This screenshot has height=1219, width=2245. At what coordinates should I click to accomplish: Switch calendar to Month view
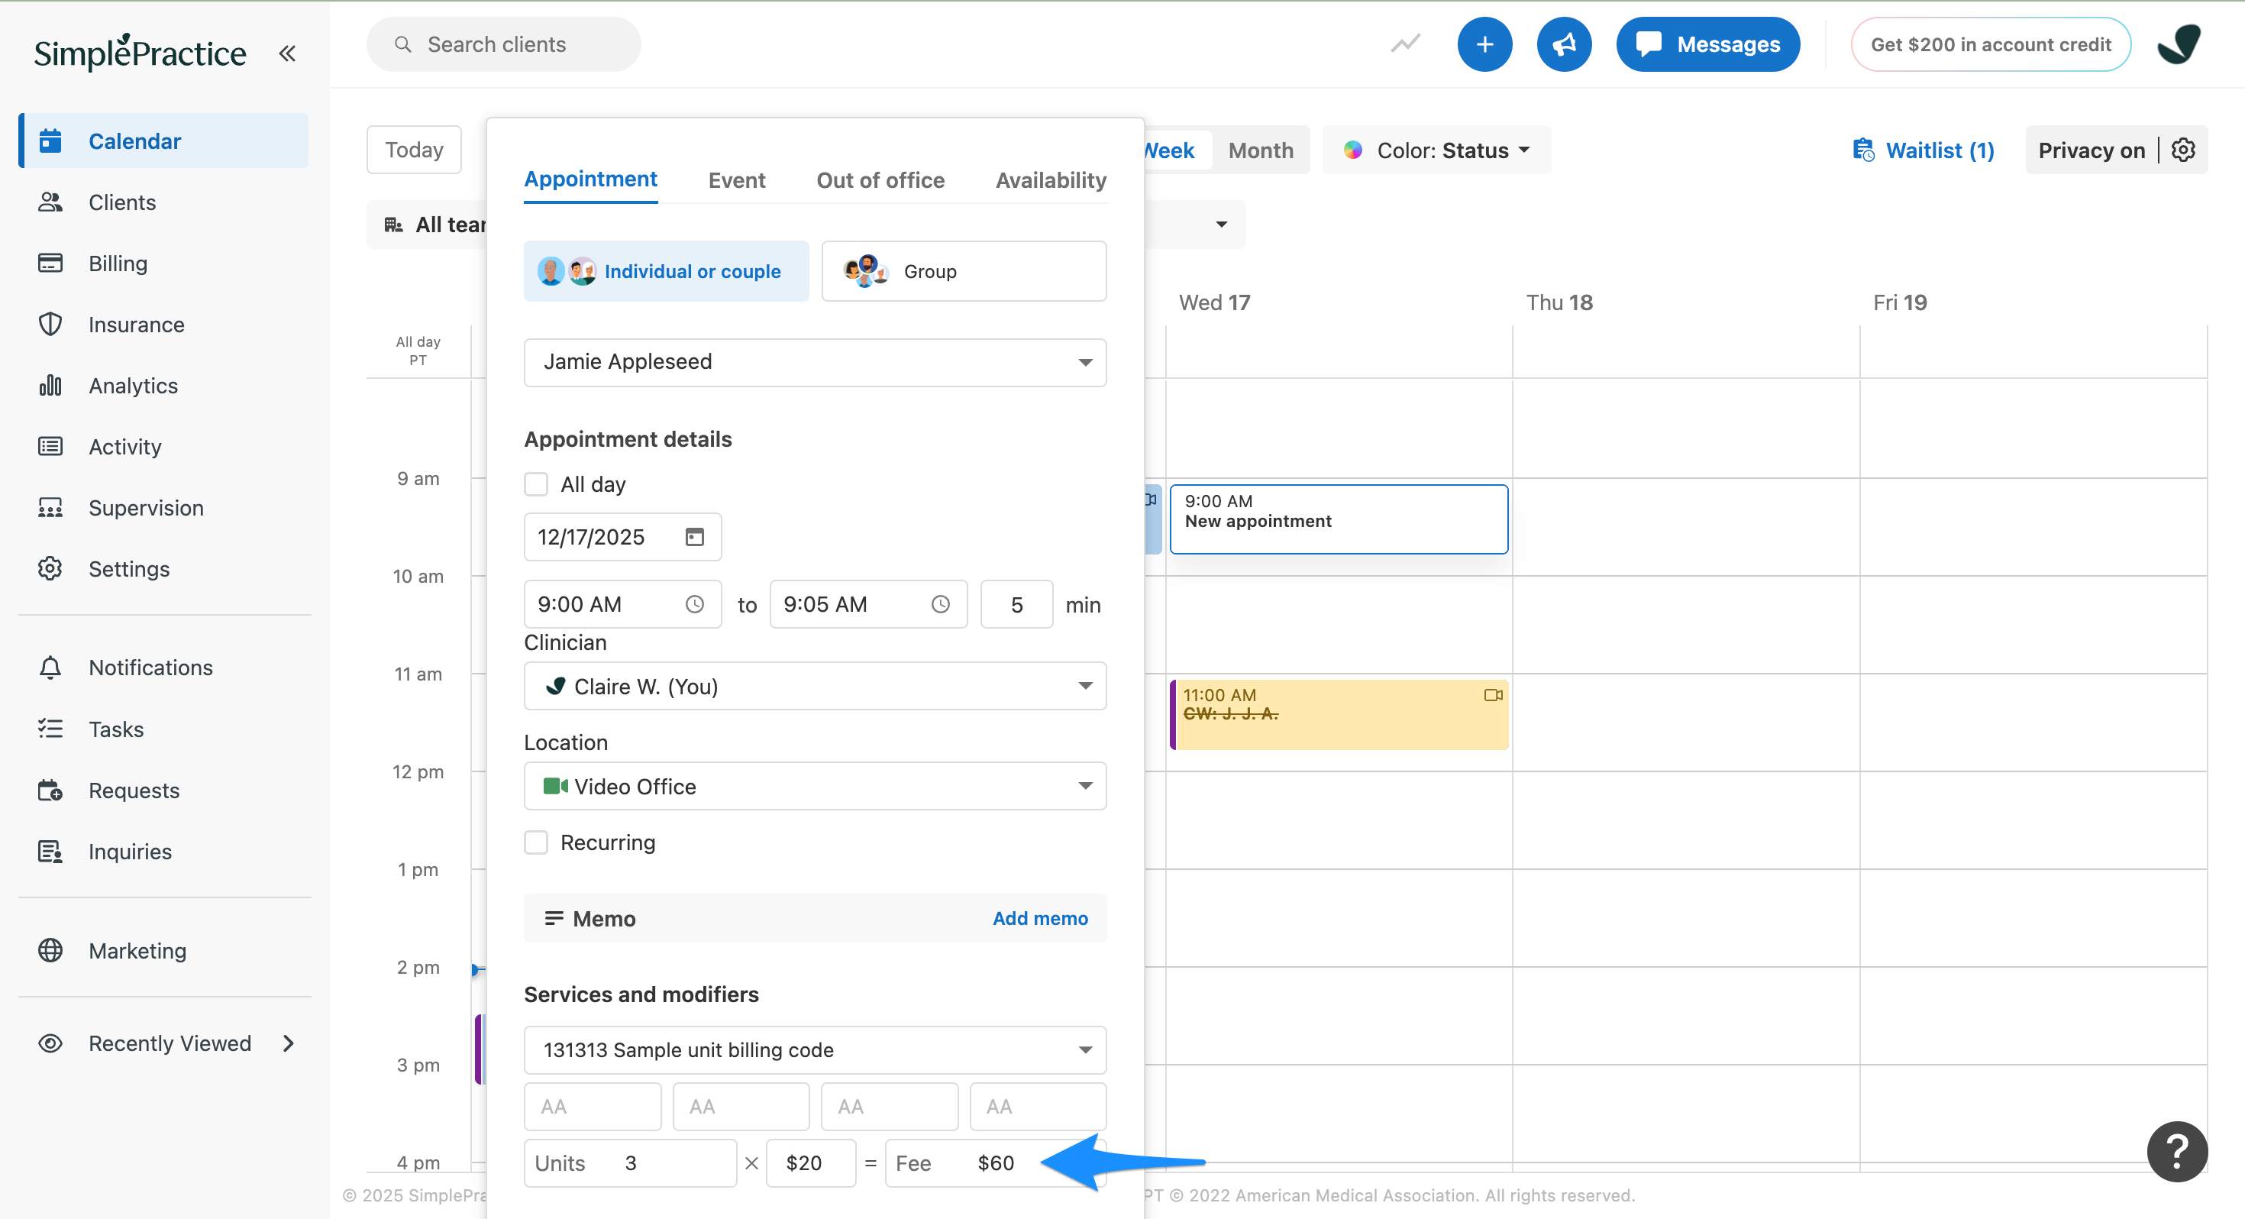pyautogui.click(x=1260, y=150)
